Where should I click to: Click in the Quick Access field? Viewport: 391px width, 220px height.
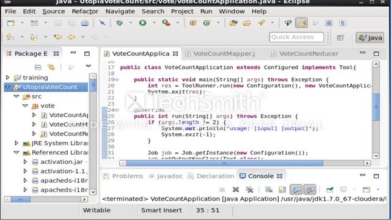point(296,37)
